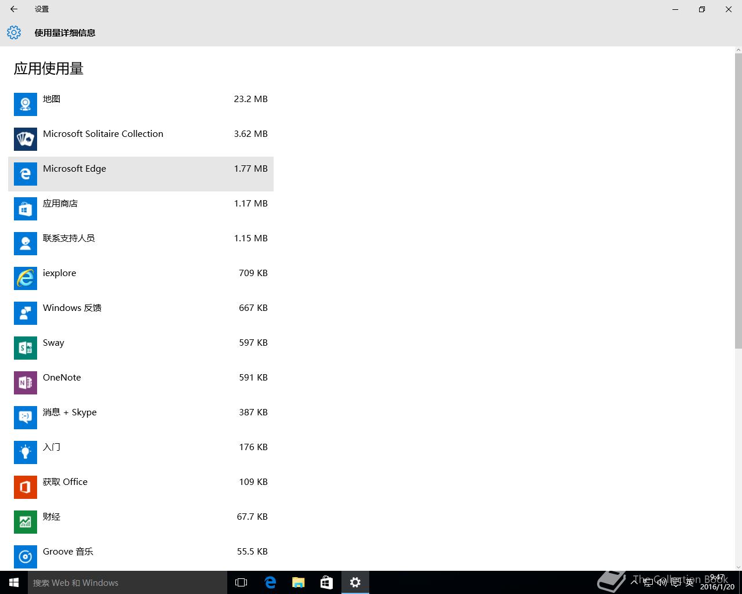Select the 财经 label
742x594 pixels.
coord(52,517)
